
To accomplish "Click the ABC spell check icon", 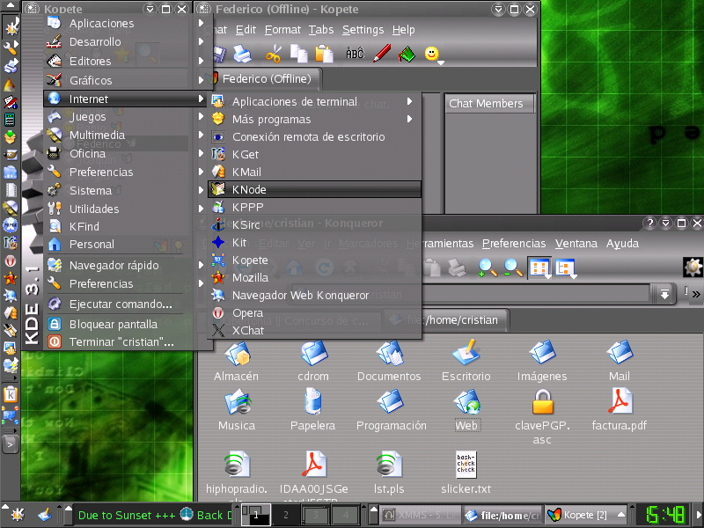I will coord(355,54).
